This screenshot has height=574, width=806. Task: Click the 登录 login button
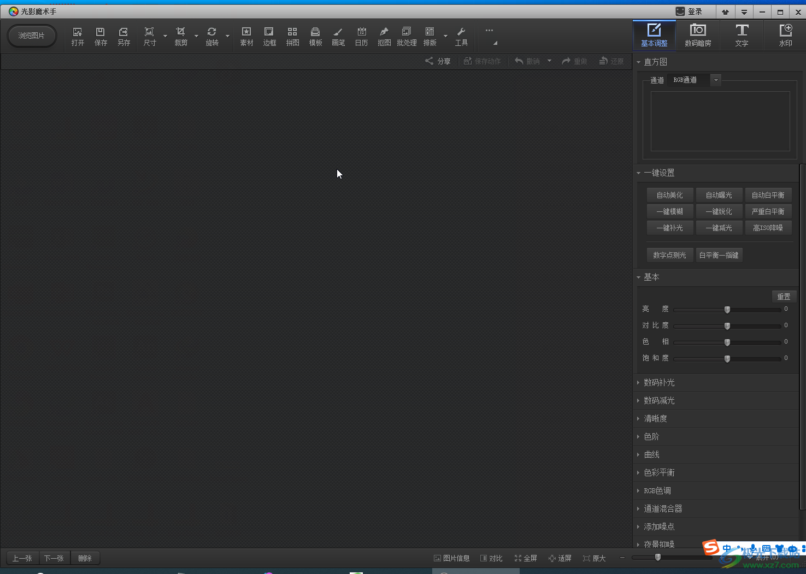point(689,11)
